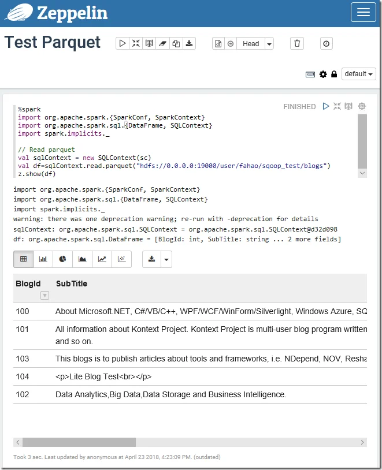Run the Spark paragraph with the play button
382x470 pixels.
[x=325, y=106]
